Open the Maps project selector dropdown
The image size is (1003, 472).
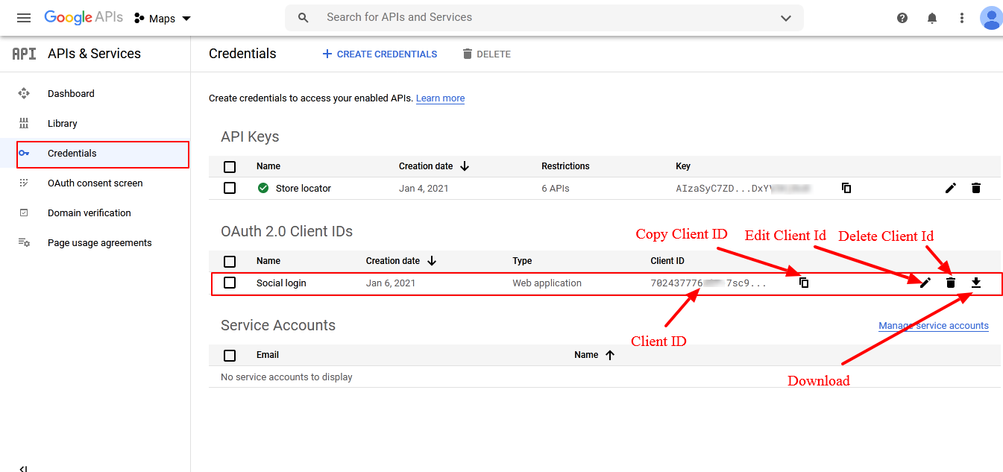pyautogui.click(x=163, y=19)
